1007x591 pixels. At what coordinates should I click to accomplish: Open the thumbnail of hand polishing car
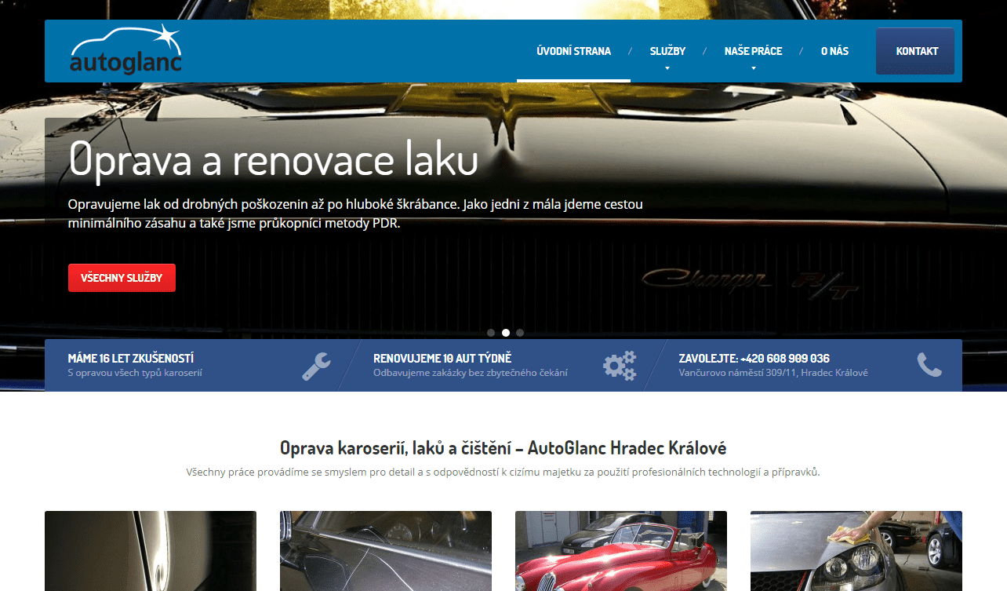pyautogui.click(x=856, y=551)
